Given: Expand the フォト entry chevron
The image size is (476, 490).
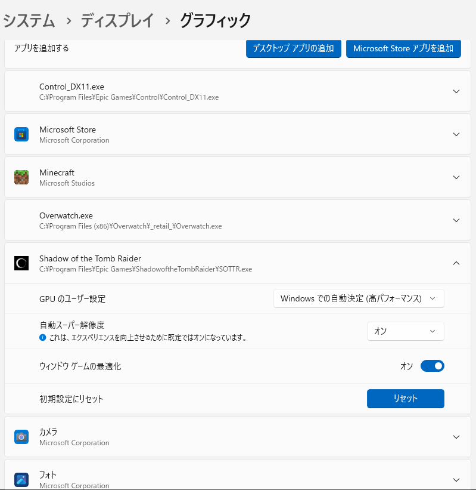Looking at the screenshot, I should point(456,480).
